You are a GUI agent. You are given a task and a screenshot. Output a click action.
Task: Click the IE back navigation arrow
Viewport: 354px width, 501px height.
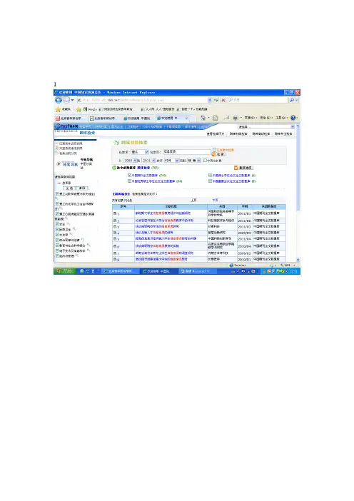coord(59,100)
